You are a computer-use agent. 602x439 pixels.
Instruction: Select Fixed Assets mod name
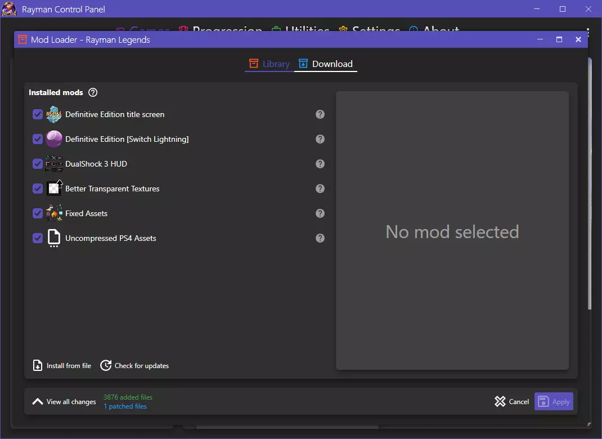point(87,213)
